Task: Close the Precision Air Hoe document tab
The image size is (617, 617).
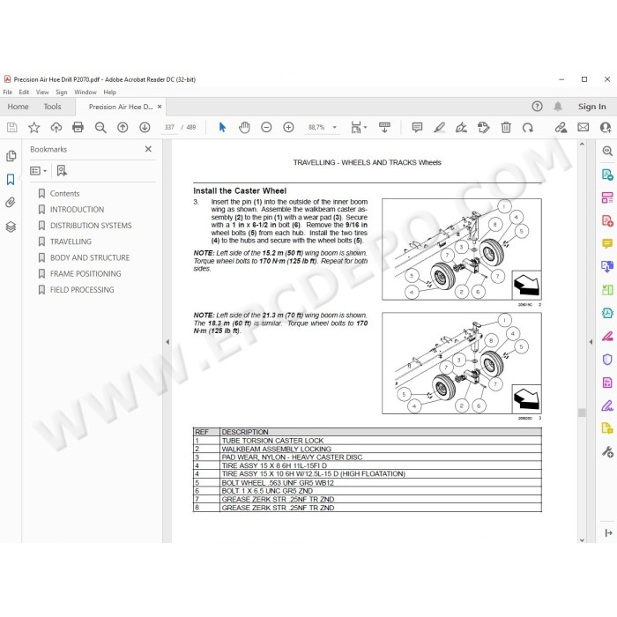Action: [x=160, y=107]
